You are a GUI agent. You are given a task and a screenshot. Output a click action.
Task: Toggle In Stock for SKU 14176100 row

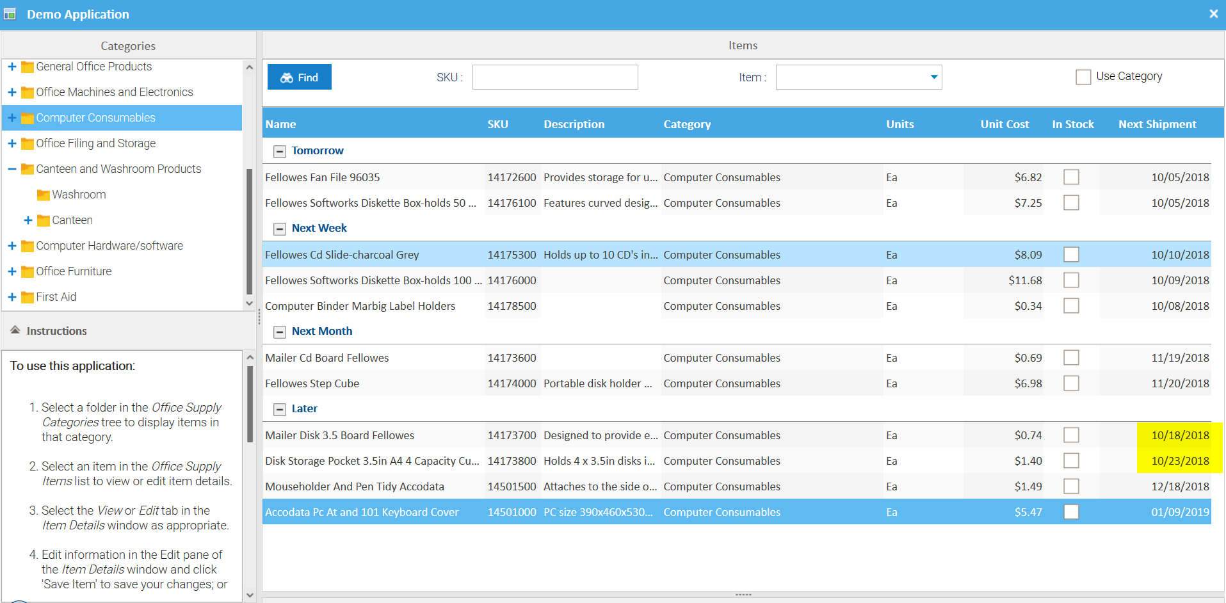click(x=1071, y=202)
